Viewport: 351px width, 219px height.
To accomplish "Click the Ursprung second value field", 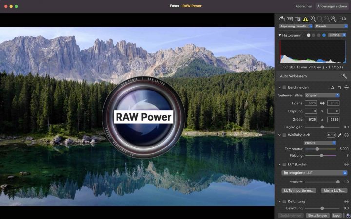I will point(333,111).
